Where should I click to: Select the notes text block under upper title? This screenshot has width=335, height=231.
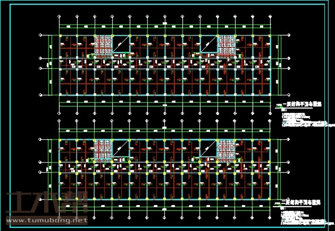tap(298, 120)
